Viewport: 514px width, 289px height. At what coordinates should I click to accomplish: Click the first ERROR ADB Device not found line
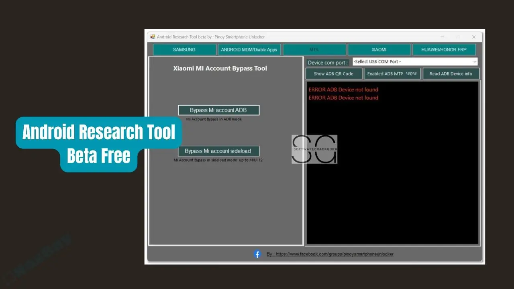point(343,90)
